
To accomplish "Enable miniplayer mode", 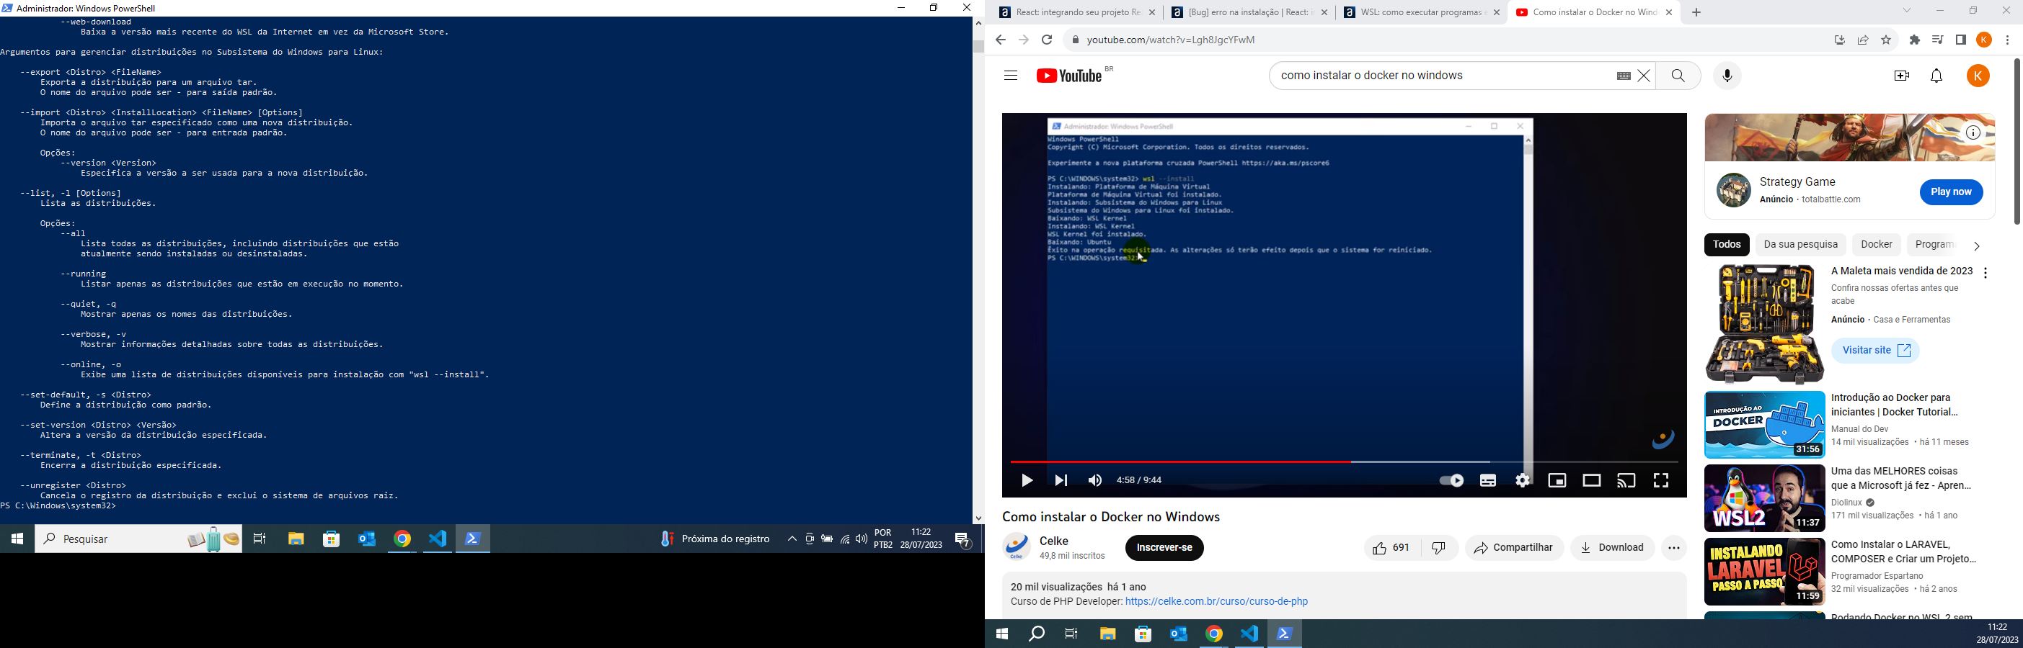I will tap(1557, 480).
